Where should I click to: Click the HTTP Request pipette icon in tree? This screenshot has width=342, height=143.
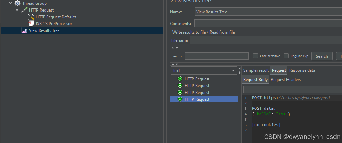point(24,10)
